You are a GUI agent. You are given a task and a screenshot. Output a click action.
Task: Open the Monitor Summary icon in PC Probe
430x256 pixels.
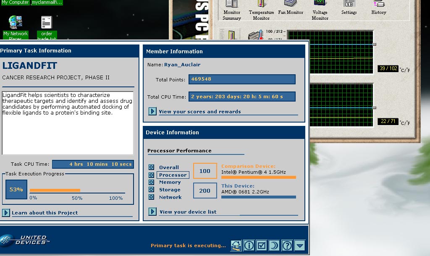point(232,10)
